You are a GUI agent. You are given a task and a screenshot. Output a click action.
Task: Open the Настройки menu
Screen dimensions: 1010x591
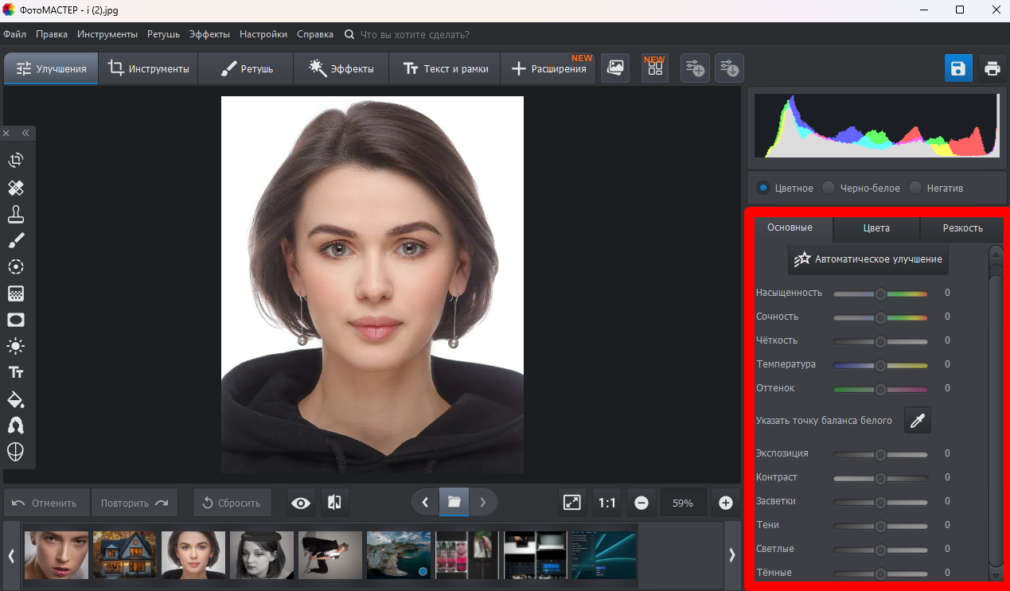click(263, 34)
